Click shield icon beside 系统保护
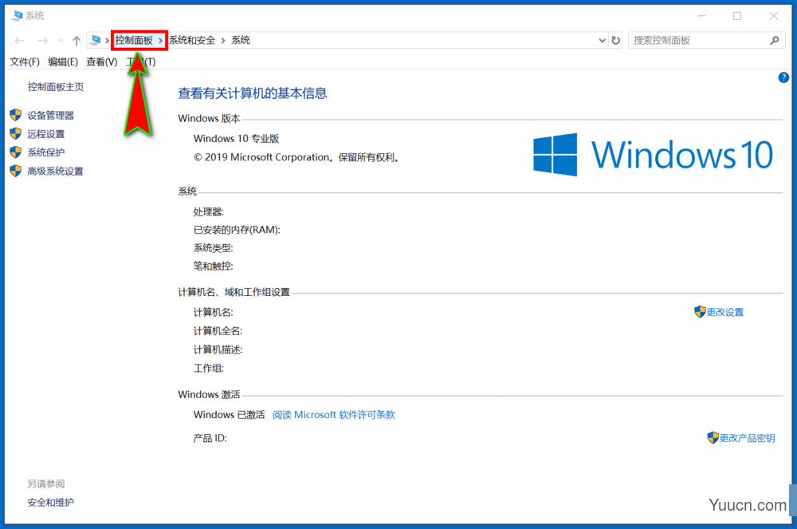Viewport: 797px width, 529px height. tap(16, 152)
